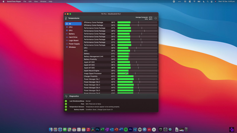Click the thermometer icon beside Temperatures
The width and height of the screenshot is (237, 133).
(66, 18)
